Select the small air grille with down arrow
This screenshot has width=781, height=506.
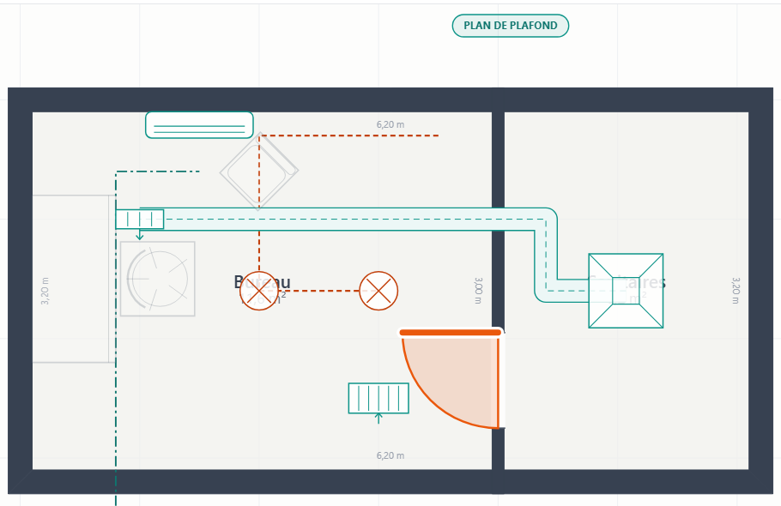139,220
